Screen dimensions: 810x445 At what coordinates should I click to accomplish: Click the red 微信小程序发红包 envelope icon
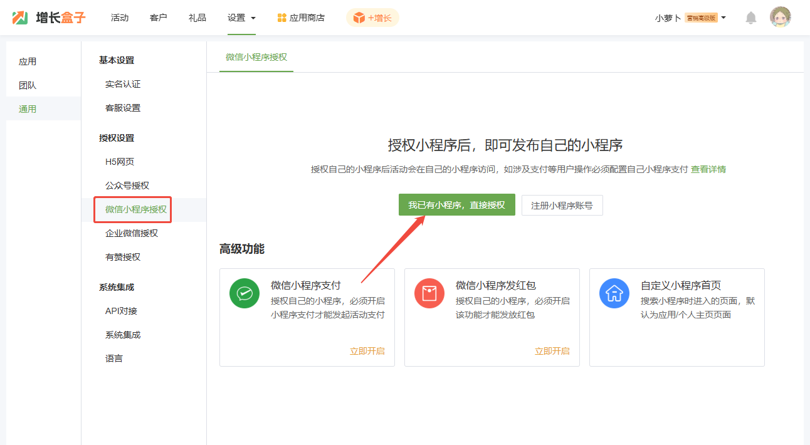tap(429, 293)
